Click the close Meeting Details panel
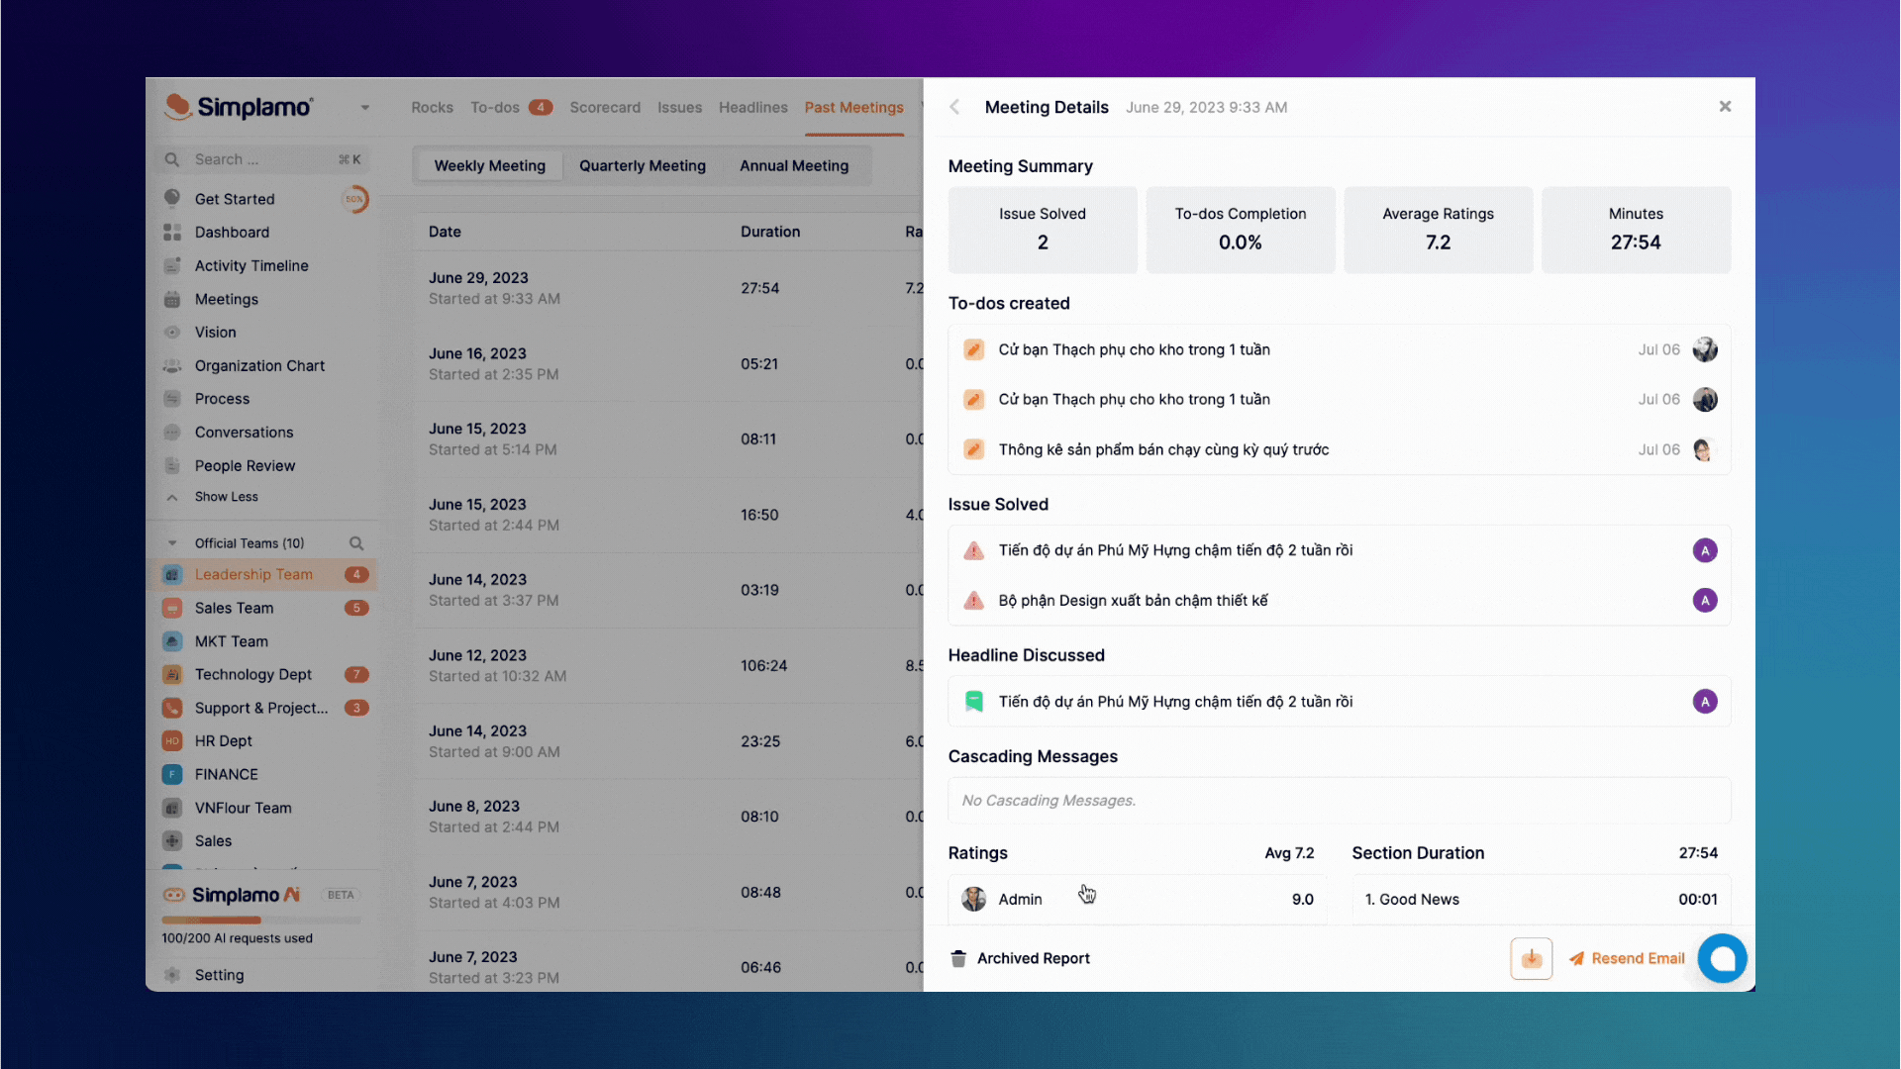The height and width of the screenshot is (1069, 1901). pos(1725,106)
